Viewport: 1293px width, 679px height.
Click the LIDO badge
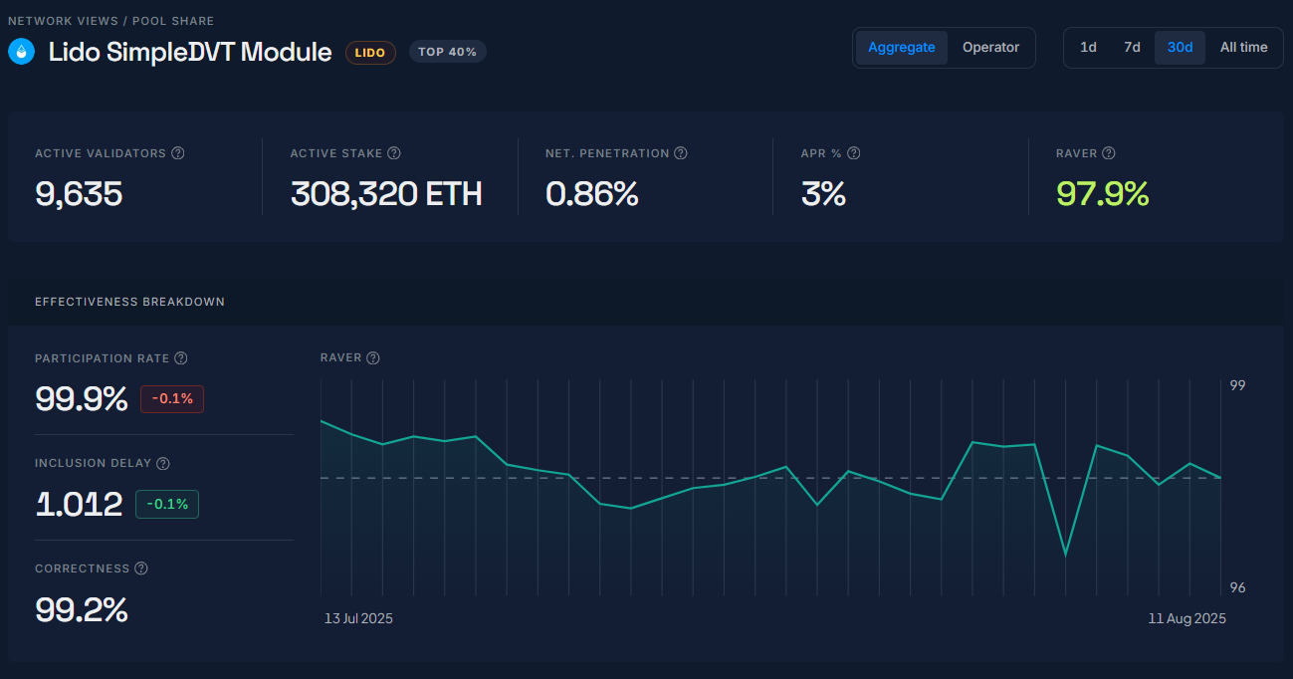tap(370, 52)
